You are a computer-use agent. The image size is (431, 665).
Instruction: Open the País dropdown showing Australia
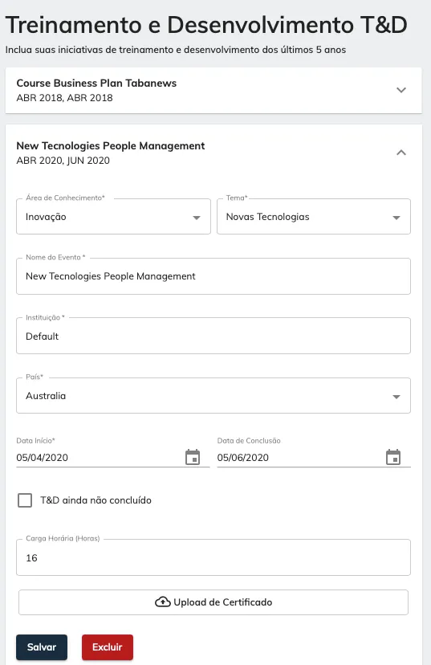[213, 395]
